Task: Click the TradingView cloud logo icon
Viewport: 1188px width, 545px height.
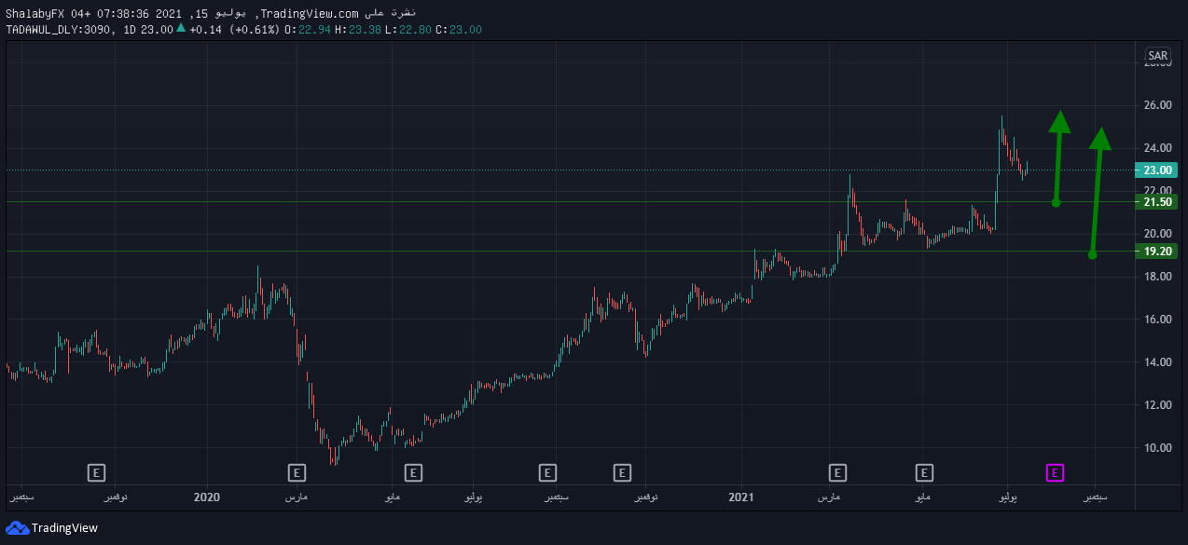Action: [17, 528]
